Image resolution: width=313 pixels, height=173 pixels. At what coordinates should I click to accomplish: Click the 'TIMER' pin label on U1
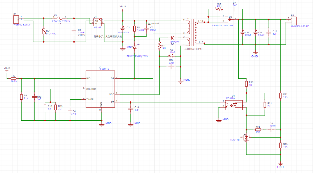(90, 99)
